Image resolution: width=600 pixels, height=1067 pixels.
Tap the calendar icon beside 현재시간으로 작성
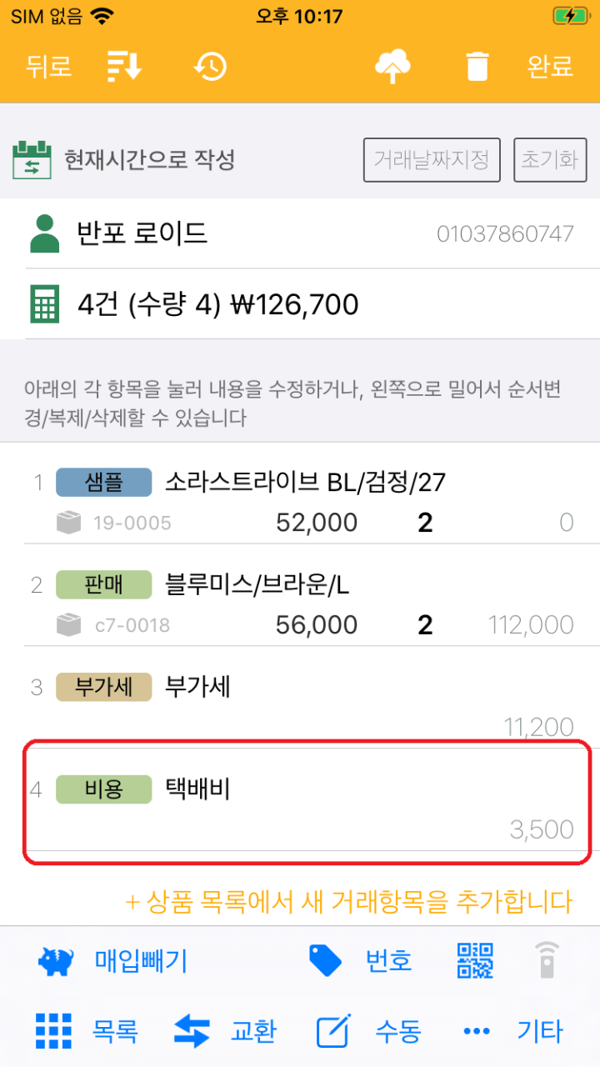pyautogui.click(x=32, y=160)
